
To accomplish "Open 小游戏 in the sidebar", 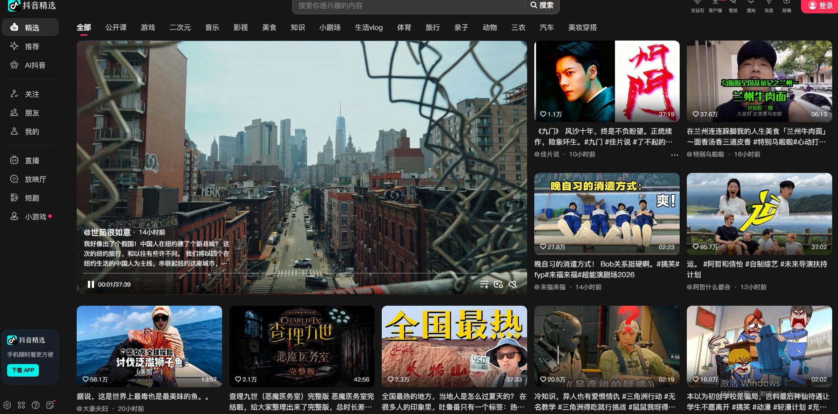I will tap(30, 217).
